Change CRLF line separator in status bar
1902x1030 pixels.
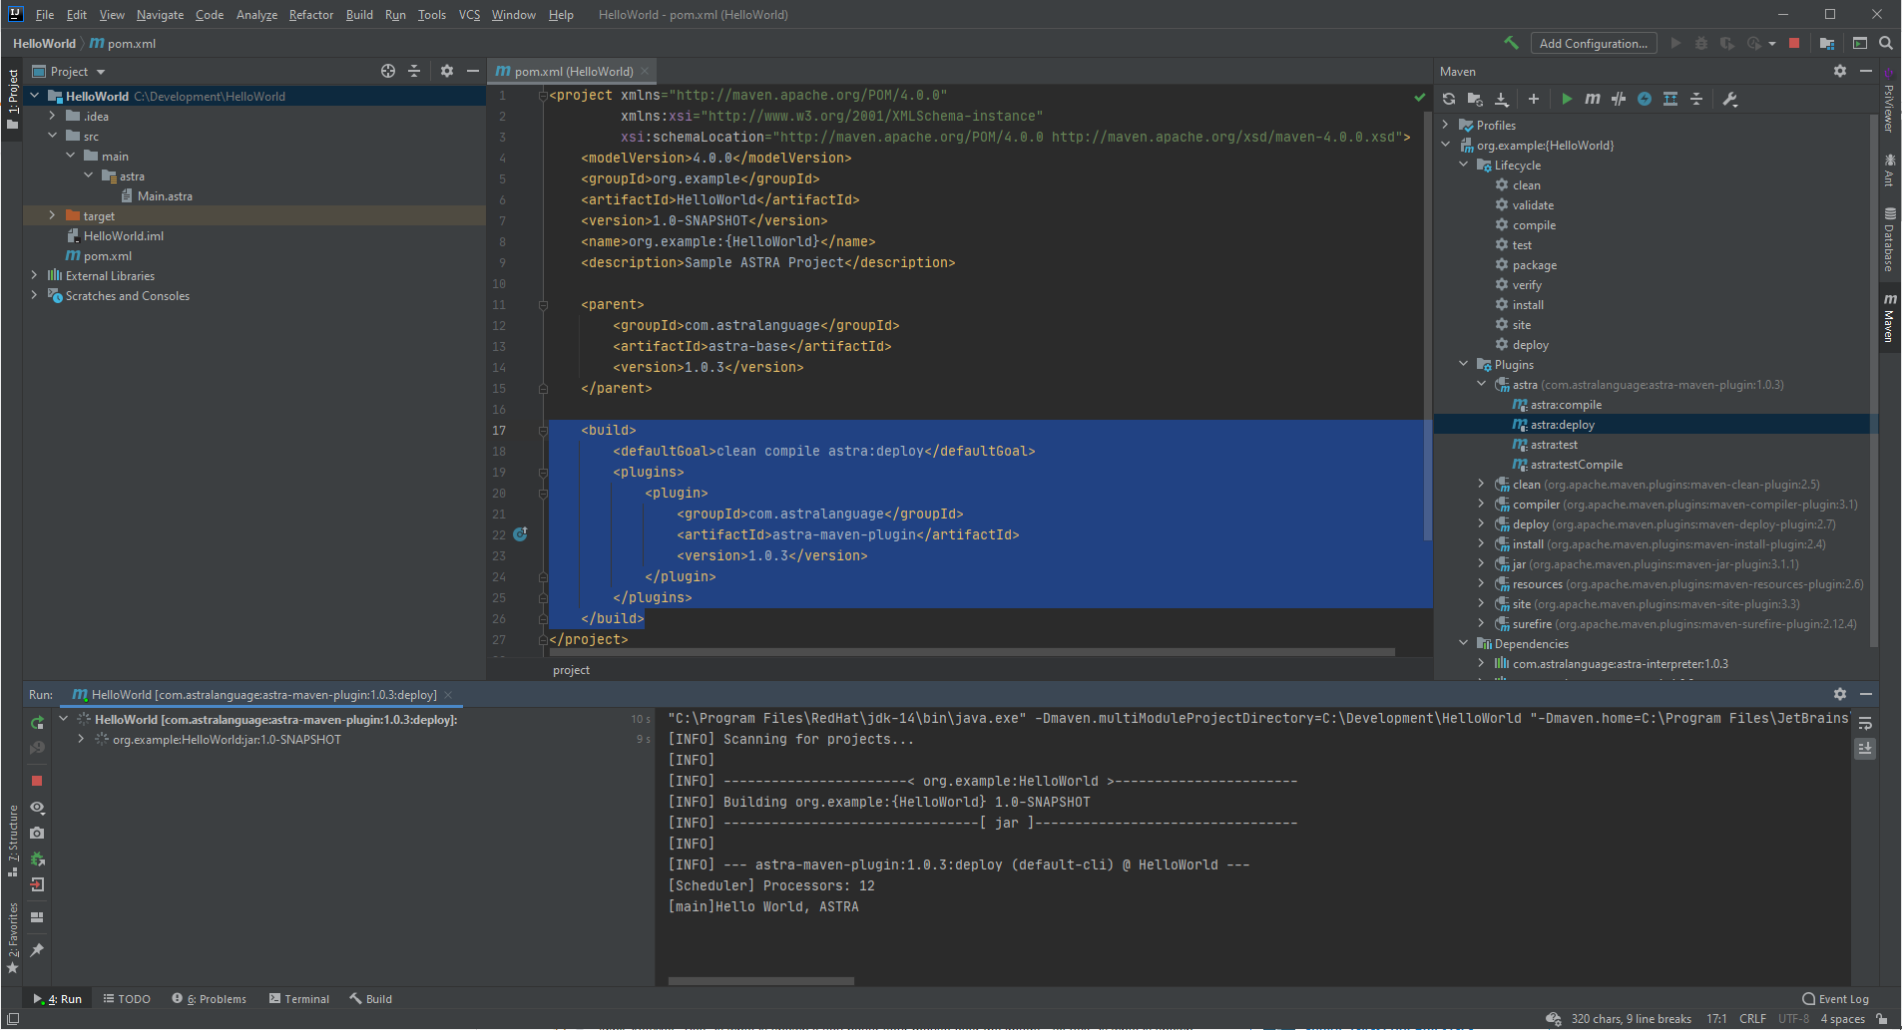pyautogui.click(x=1752, y=1018)
